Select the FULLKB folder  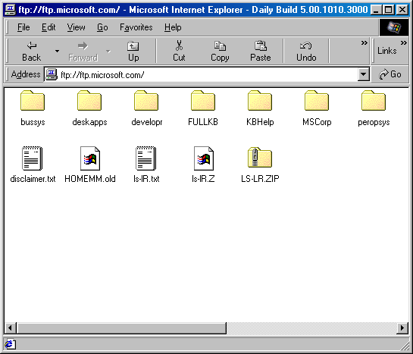click(x=203, y=108)
